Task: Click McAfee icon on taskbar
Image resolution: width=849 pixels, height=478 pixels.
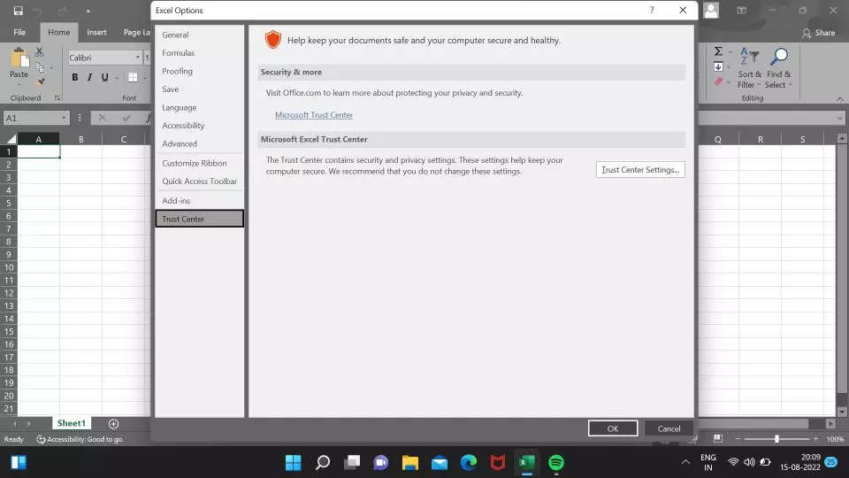Action: point(498,462)
